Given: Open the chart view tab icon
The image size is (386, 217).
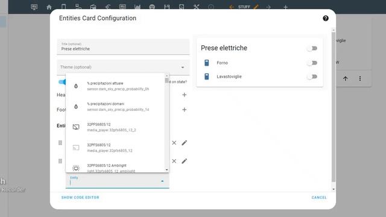Looking at the screenshot, I should tap(138, 7).
